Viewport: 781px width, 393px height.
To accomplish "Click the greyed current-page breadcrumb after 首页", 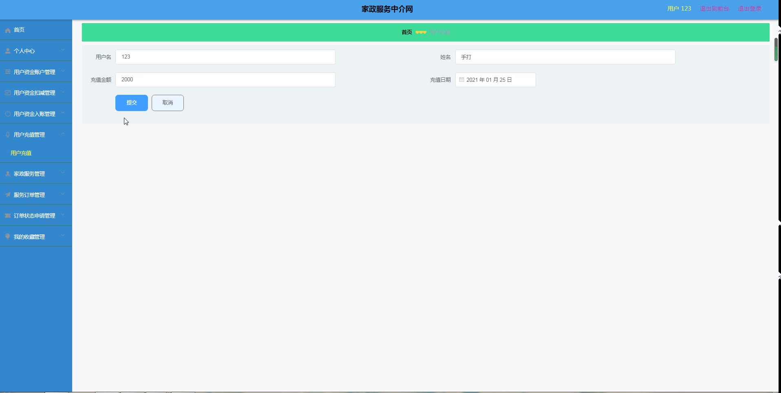I will coord(440,32).
